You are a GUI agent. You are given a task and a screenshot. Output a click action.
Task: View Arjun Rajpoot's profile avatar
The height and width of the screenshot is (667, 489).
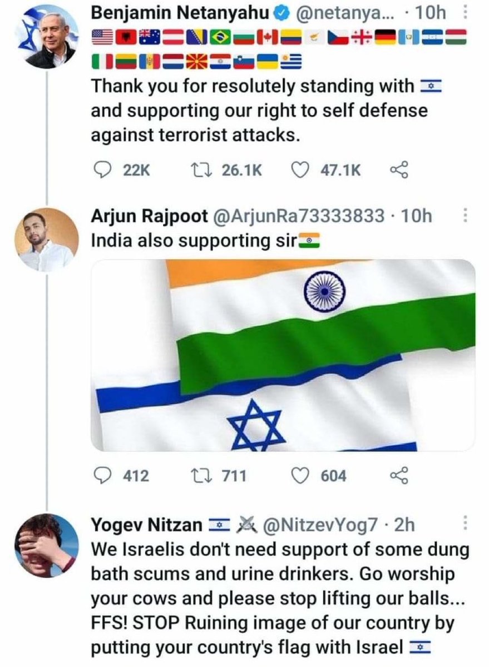pyautogui.click(x=46, y=240)
